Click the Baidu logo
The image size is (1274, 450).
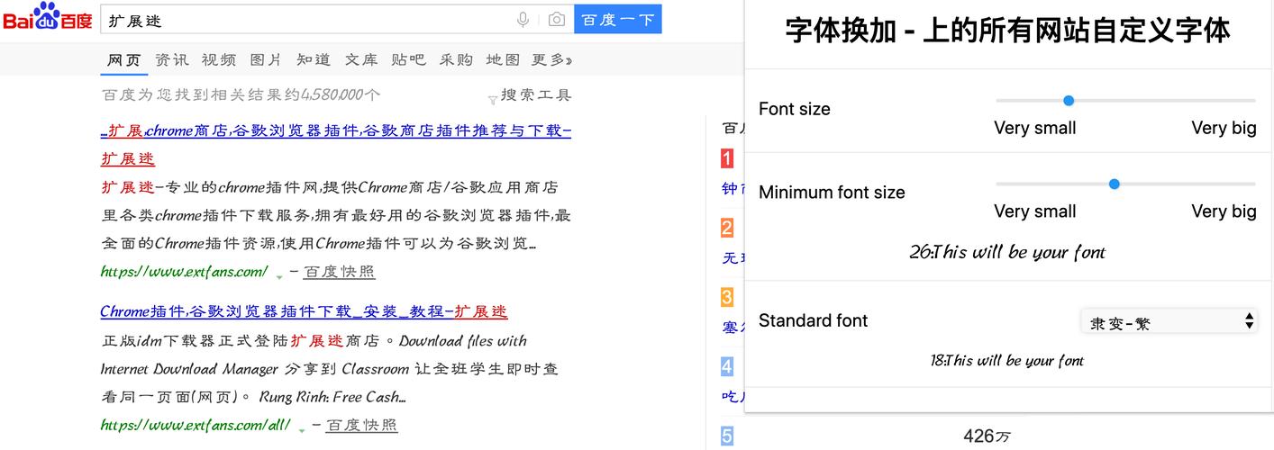(47, 18)
